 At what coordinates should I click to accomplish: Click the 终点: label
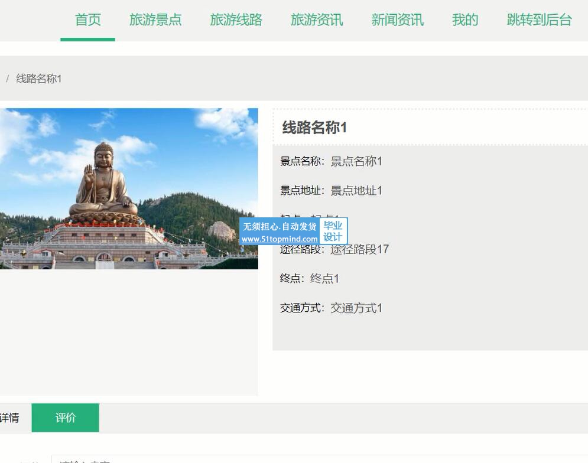(292, 279)
